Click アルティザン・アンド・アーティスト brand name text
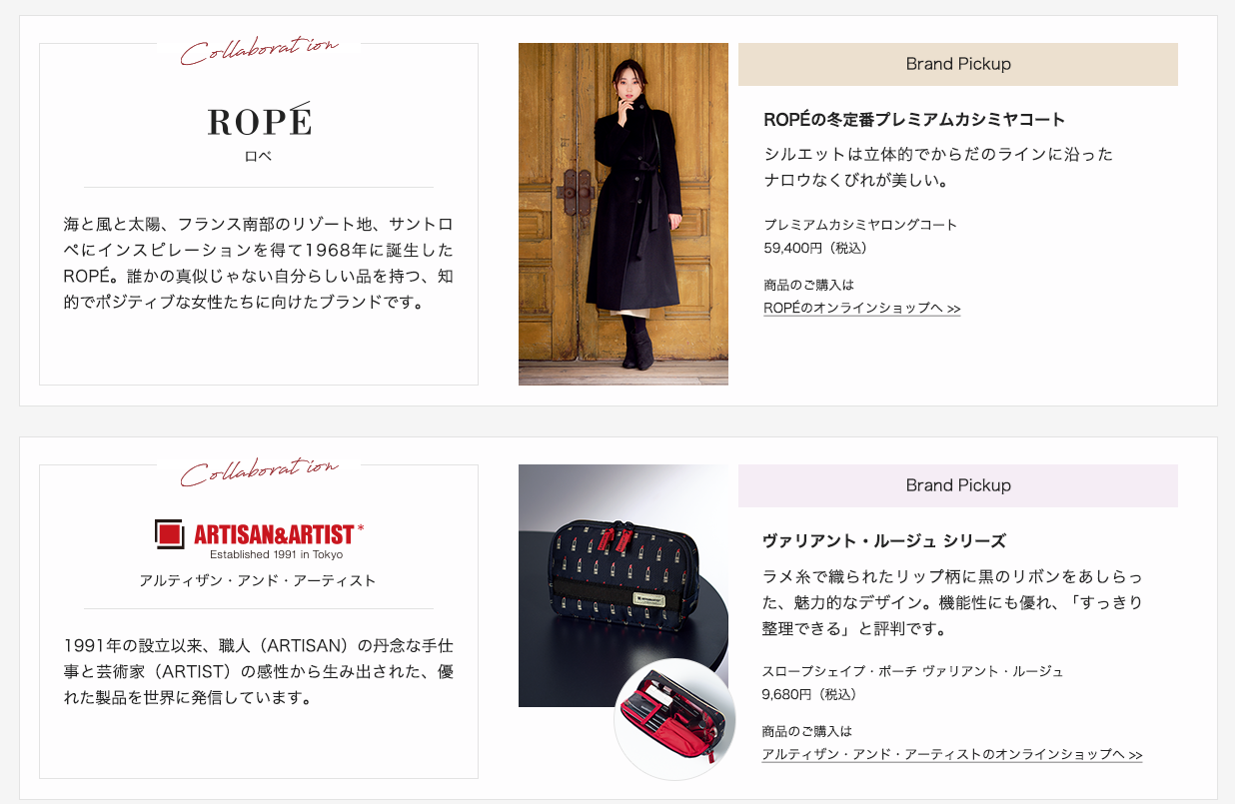This screenshot has height=804, width=1235. coord(258,580)
